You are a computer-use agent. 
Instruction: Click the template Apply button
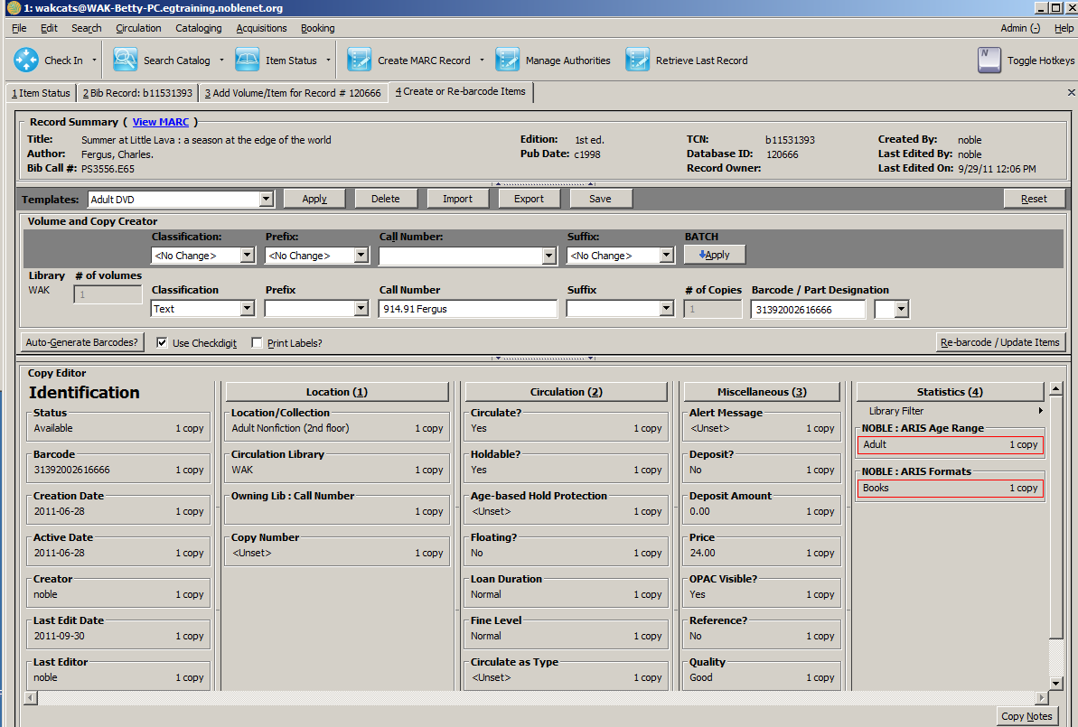coord(314,199)
